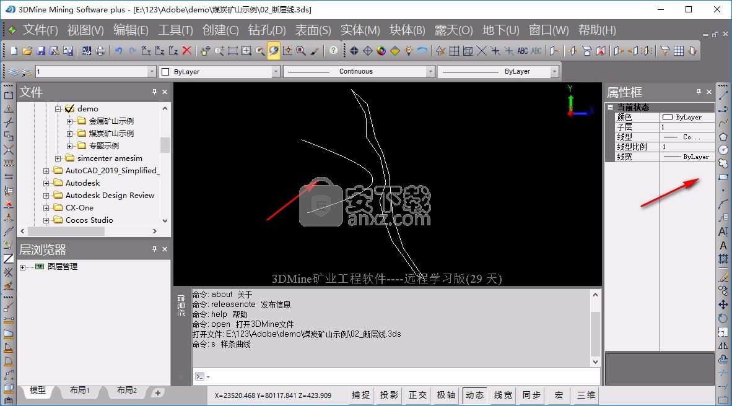
Task: Open the layer number dropdown showing 1
Action: tap(151, 71)
